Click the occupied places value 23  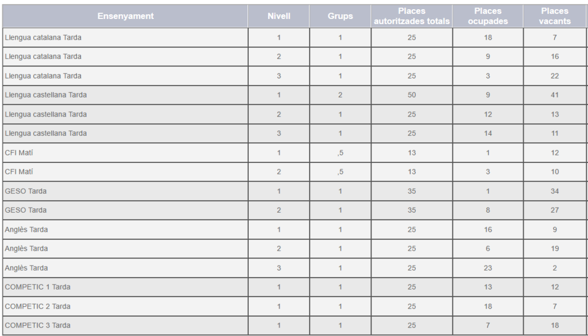[x=488, y=268]
